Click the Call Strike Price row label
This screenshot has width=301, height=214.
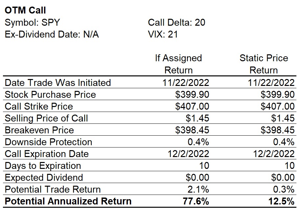click(39, 106)
